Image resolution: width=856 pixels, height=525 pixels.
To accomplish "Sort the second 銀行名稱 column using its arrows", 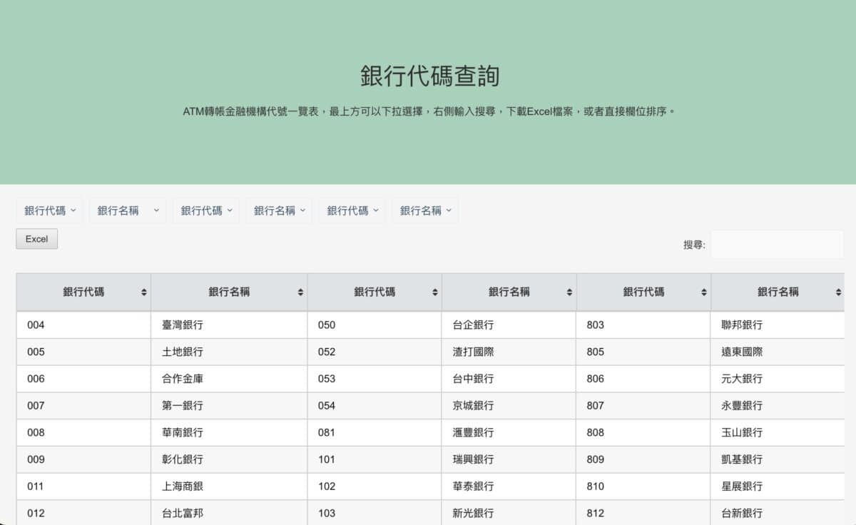I will 569,292.
